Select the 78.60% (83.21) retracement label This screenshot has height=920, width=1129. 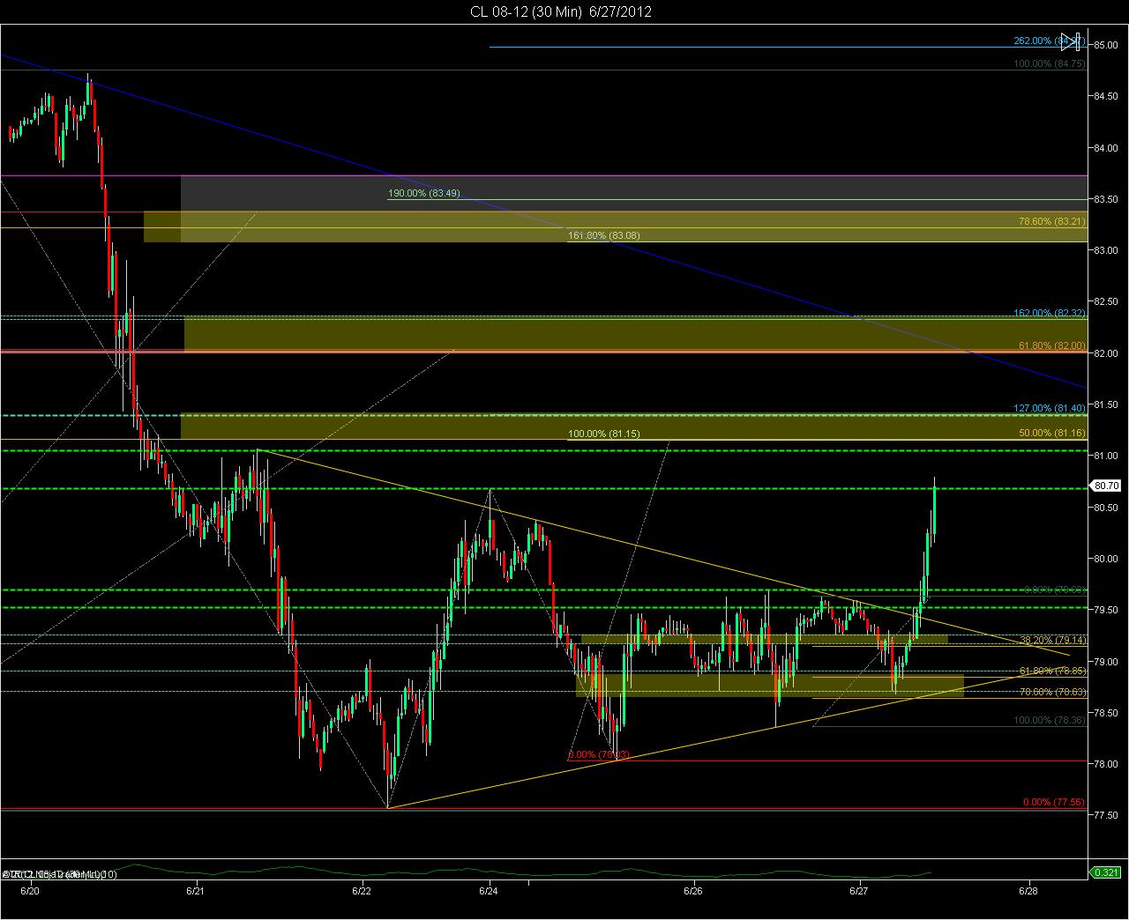(1051, 222)
